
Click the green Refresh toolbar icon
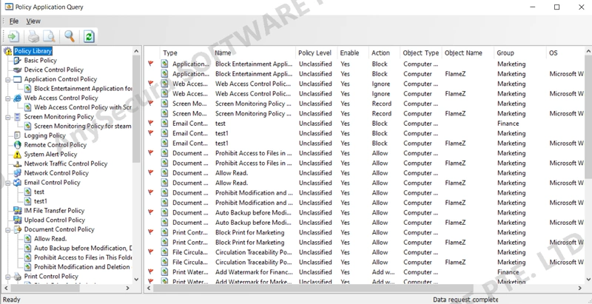(x=89, y=36)
